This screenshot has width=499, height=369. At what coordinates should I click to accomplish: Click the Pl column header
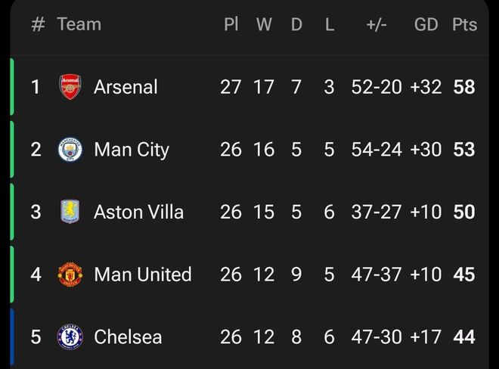[x=231, y=25]
